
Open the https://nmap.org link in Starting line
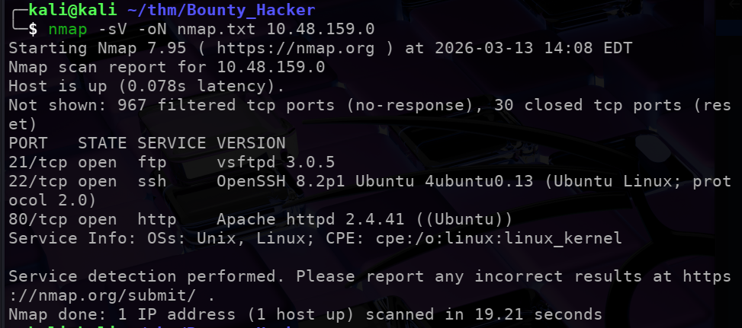(281, 48)
